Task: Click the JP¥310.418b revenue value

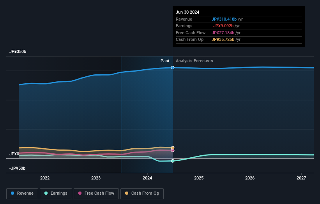Action: tap(224, 19)
